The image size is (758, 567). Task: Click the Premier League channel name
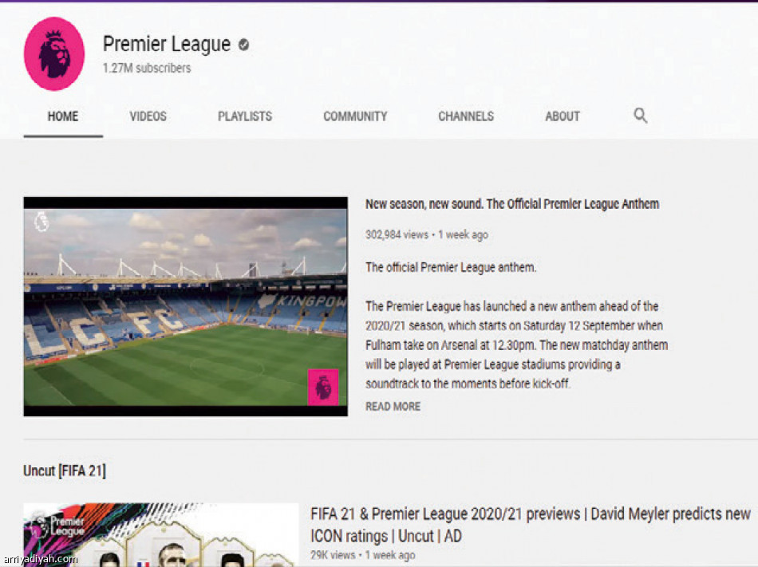(167, 45)
